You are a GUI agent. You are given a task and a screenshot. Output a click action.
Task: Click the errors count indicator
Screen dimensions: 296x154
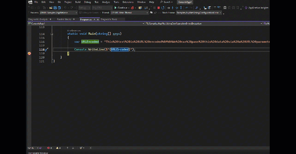coord(50,148)
